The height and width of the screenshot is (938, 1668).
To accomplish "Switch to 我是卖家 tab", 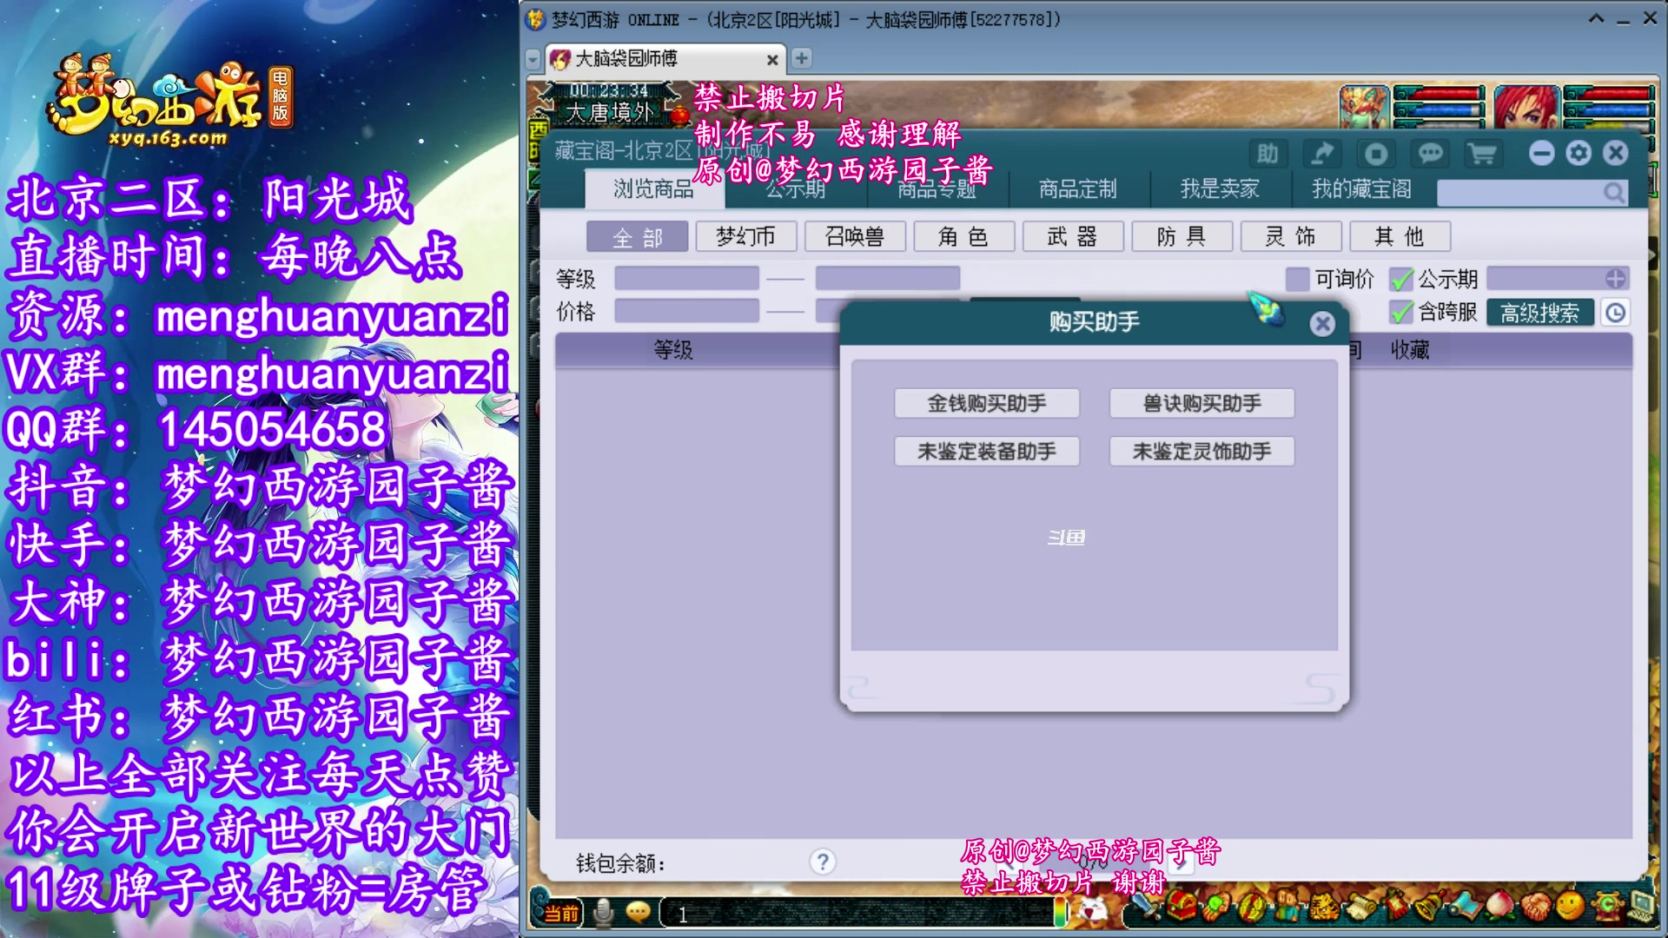I will coord(1219,188).
